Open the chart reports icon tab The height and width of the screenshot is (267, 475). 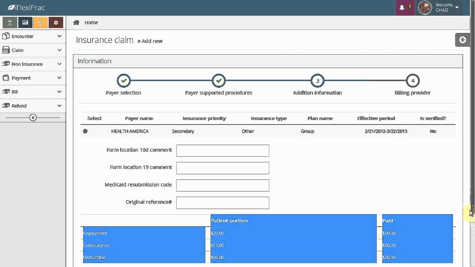coord(25,22)
